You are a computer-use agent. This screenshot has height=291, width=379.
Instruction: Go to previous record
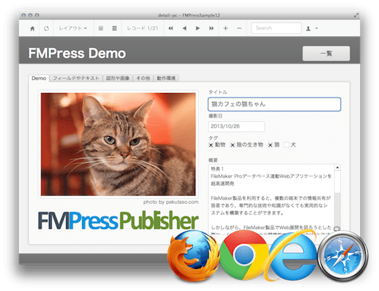185,28
